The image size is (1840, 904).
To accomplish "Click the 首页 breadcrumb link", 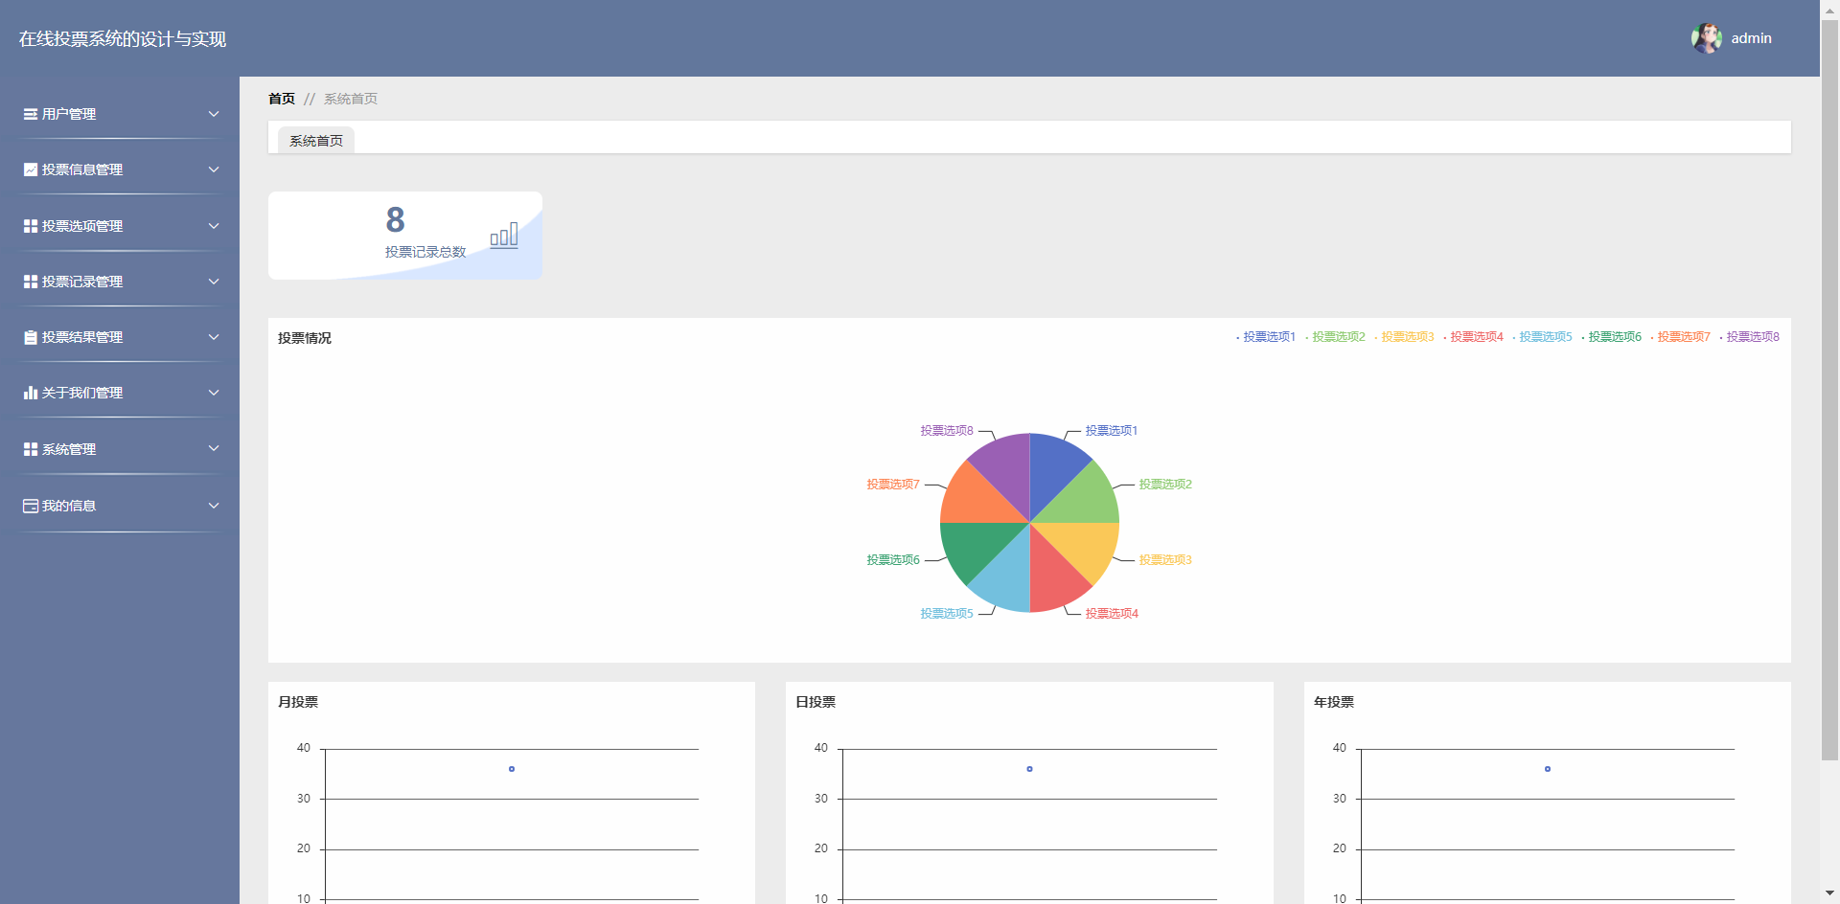I will pyautogui.click(x=282, y=99).
